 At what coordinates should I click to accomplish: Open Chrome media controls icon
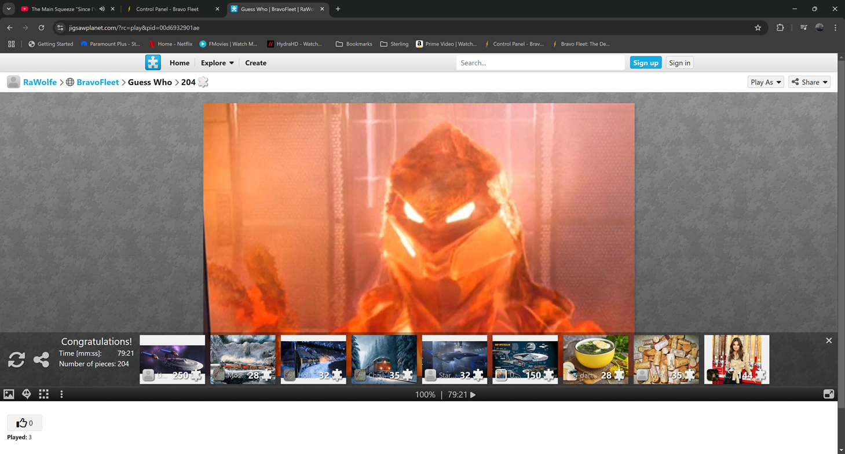[803, 28]
